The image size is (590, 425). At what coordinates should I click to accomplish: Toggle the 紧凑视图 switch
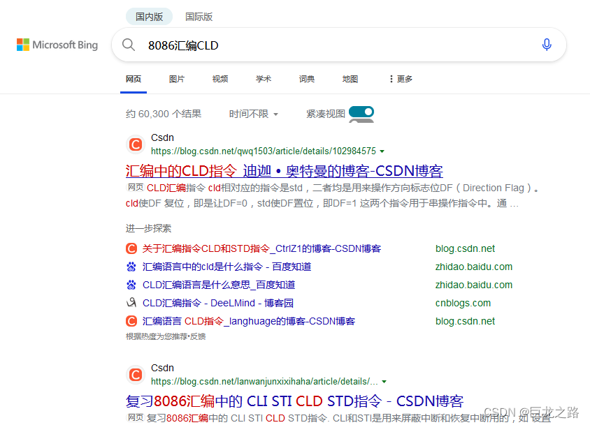coord(361,112)
